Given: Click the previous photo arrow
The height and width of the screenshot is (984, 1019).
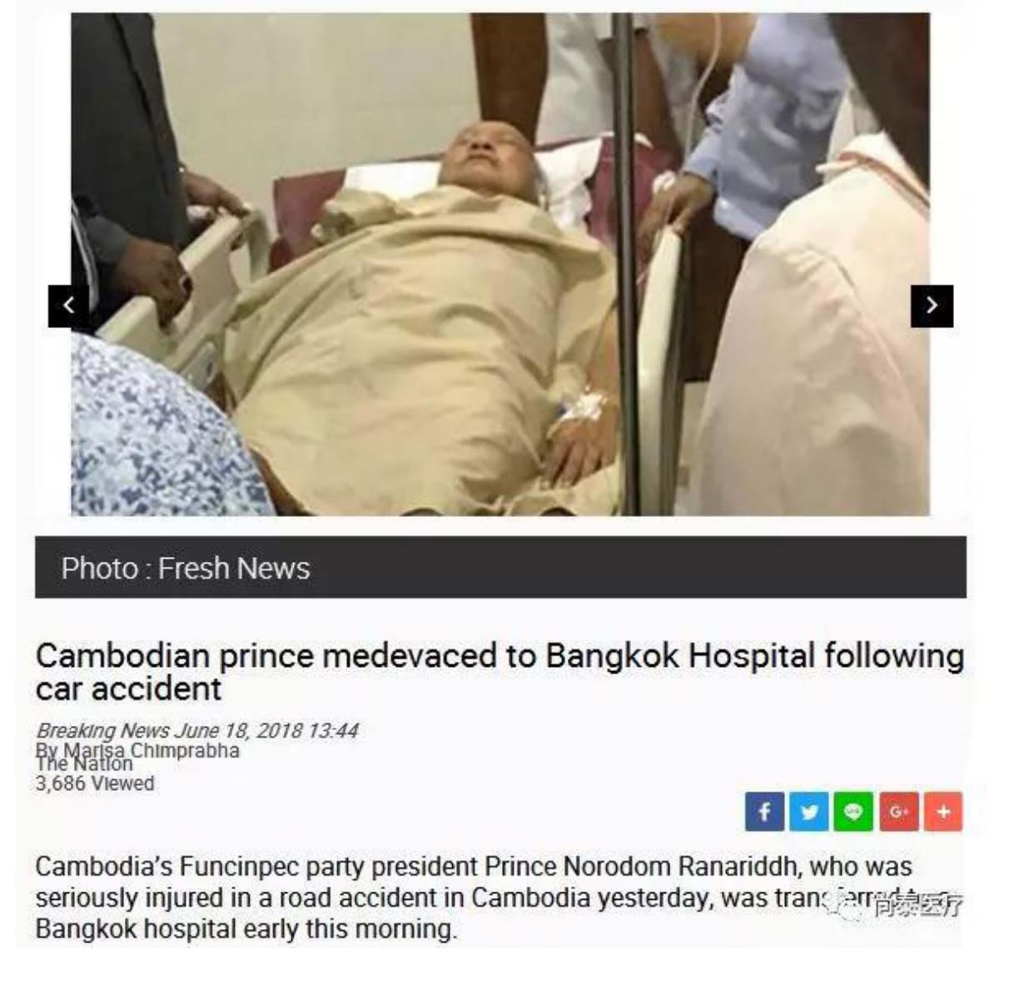Looking at the screenshot, I should [68, 306].
